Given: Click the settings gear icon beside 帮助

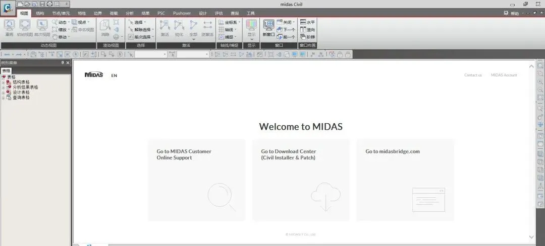Looking at the screenshot, I should tap(506, 13).
